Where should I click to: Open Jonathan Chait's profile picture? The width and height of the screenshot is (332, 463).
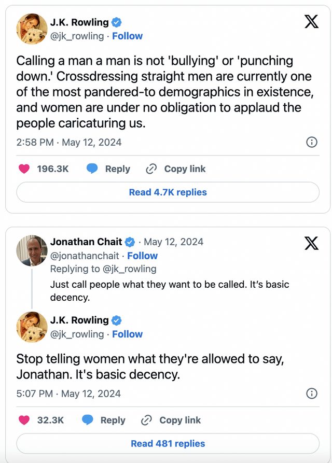32,251
